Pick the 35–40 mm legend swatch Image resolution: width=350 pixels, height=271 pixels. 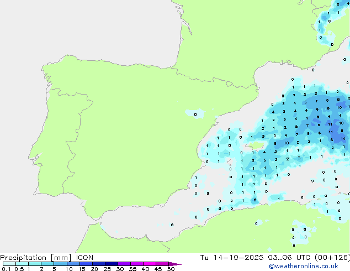pos(136,264)
